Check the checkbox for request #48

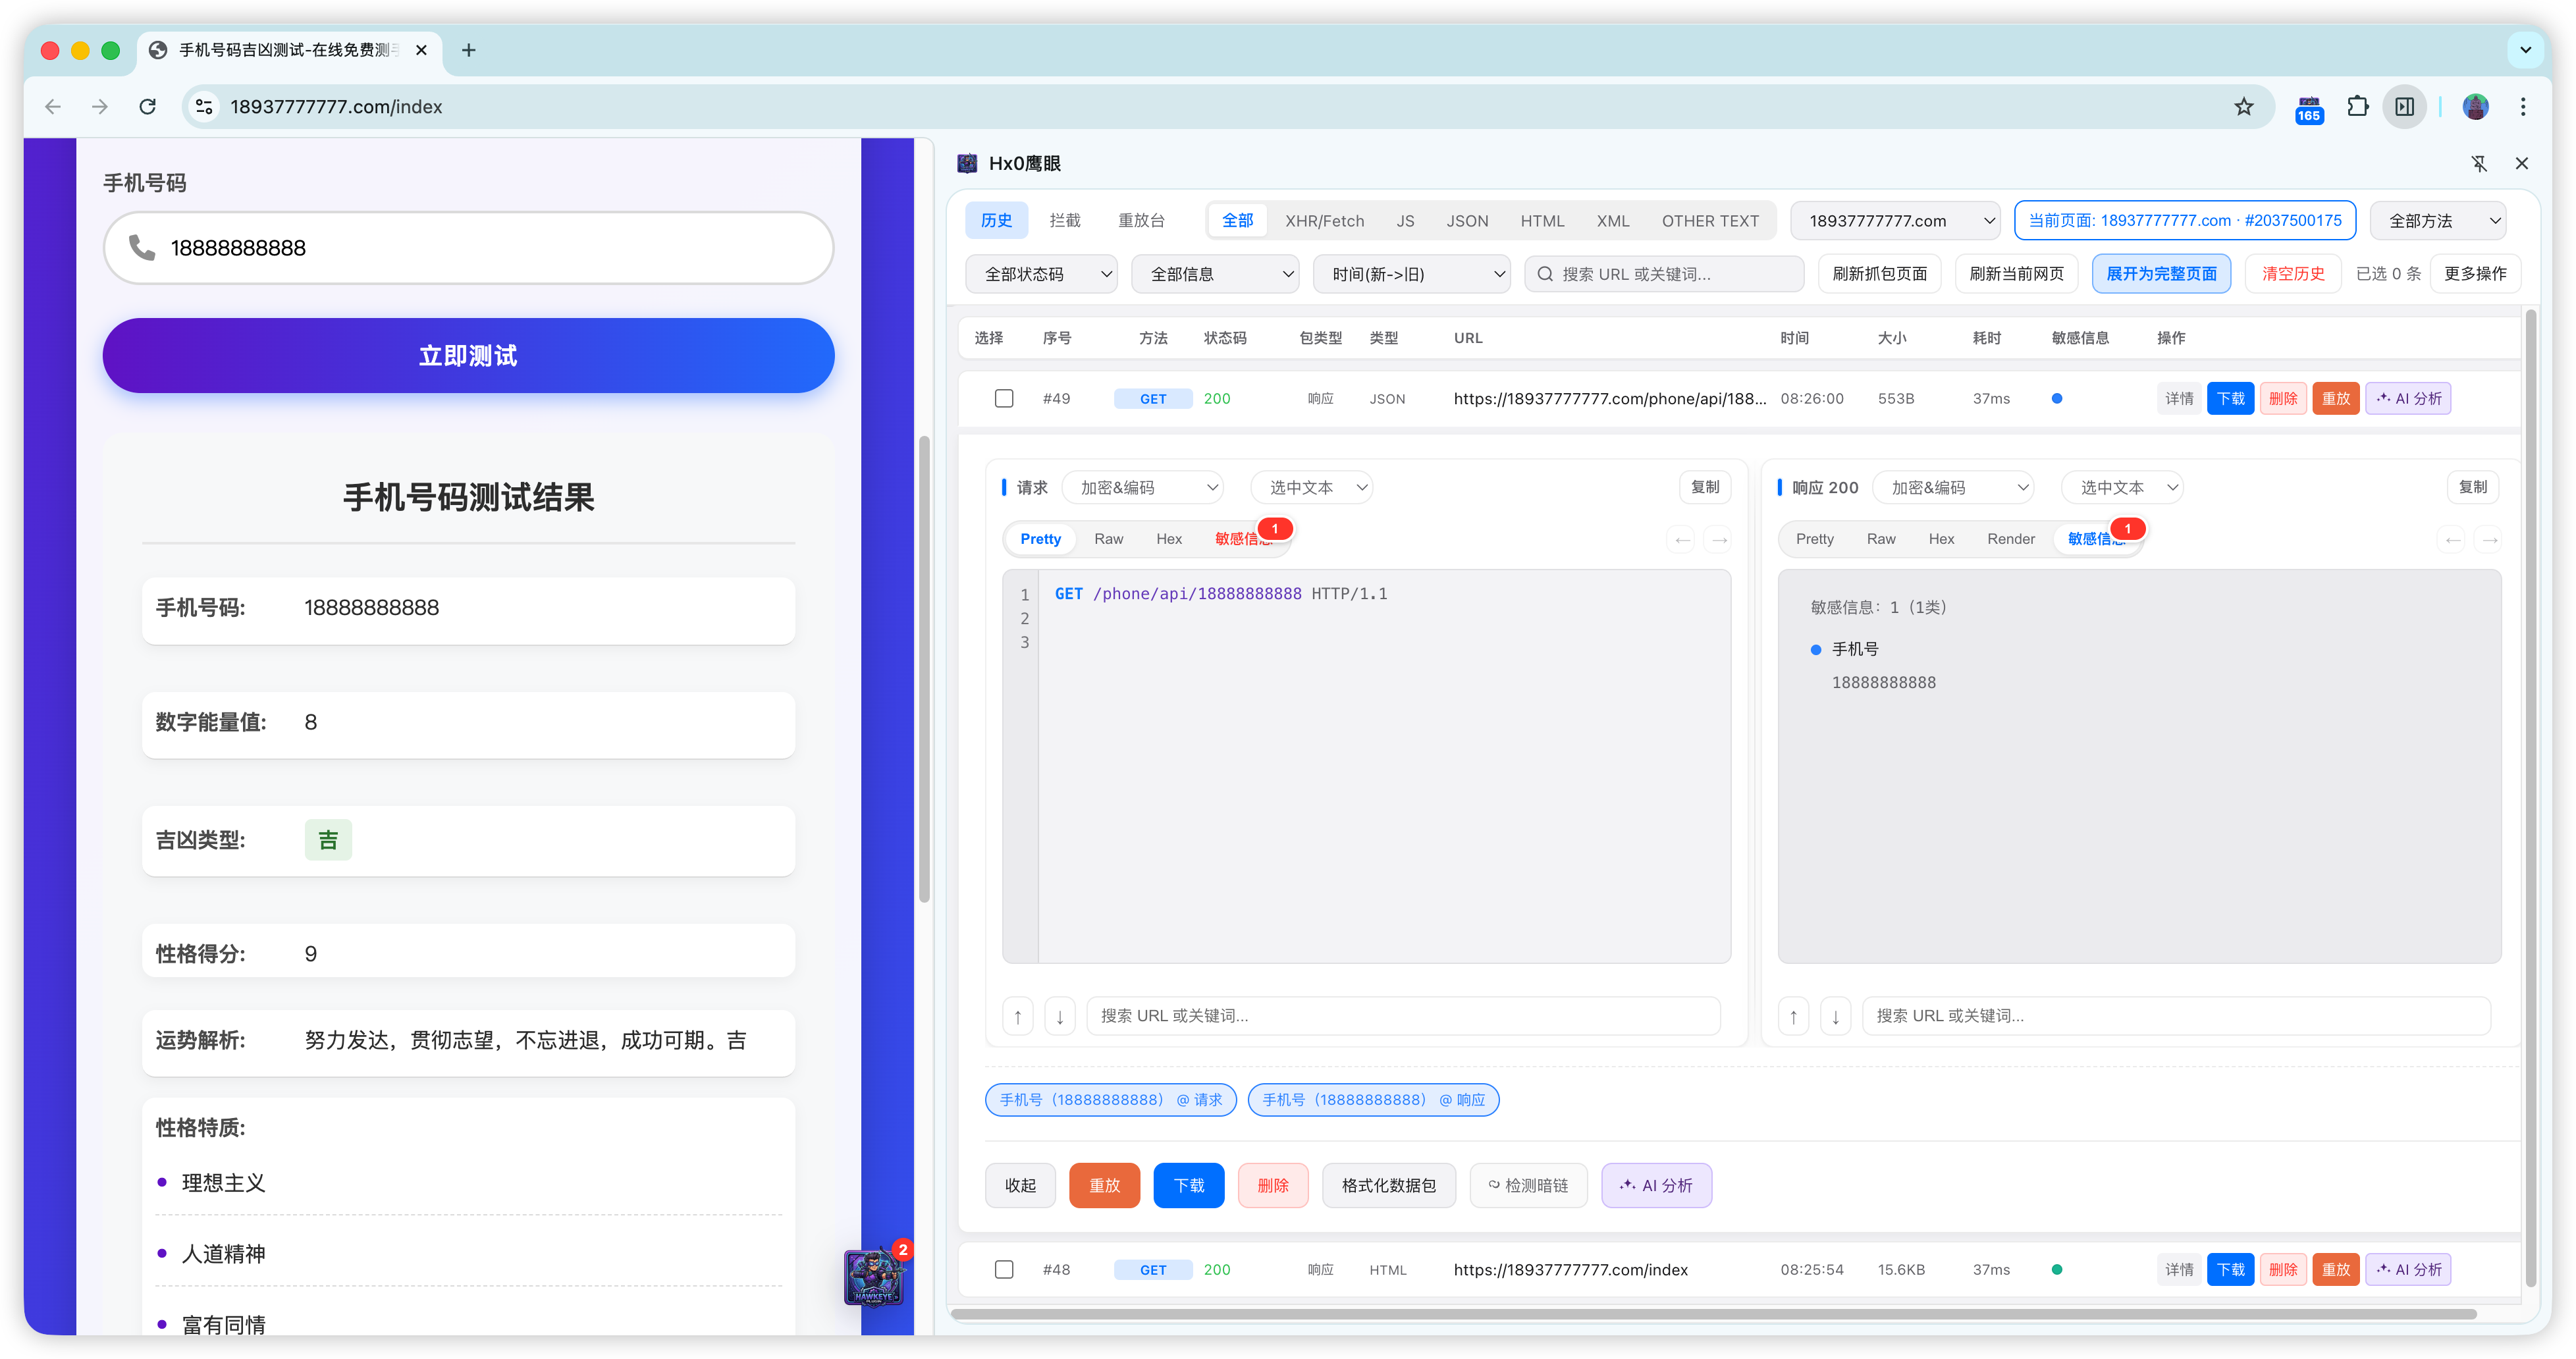tap(1004, 1269)
